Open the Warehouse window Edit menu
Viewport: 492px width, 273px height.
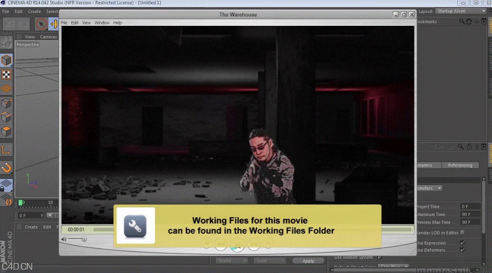coord(74,23)
